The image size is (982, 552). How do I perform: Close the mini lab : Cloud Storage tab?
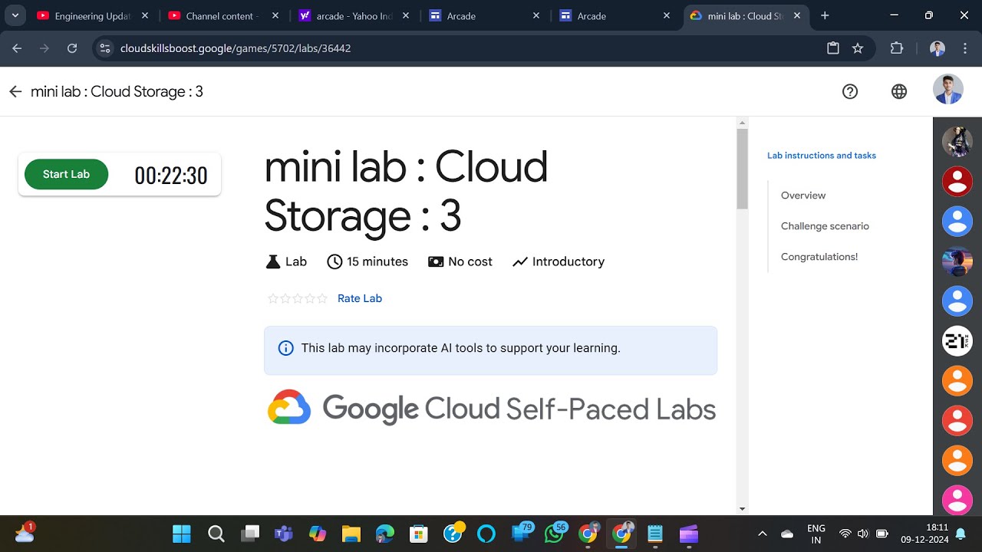tap(797, 15)
